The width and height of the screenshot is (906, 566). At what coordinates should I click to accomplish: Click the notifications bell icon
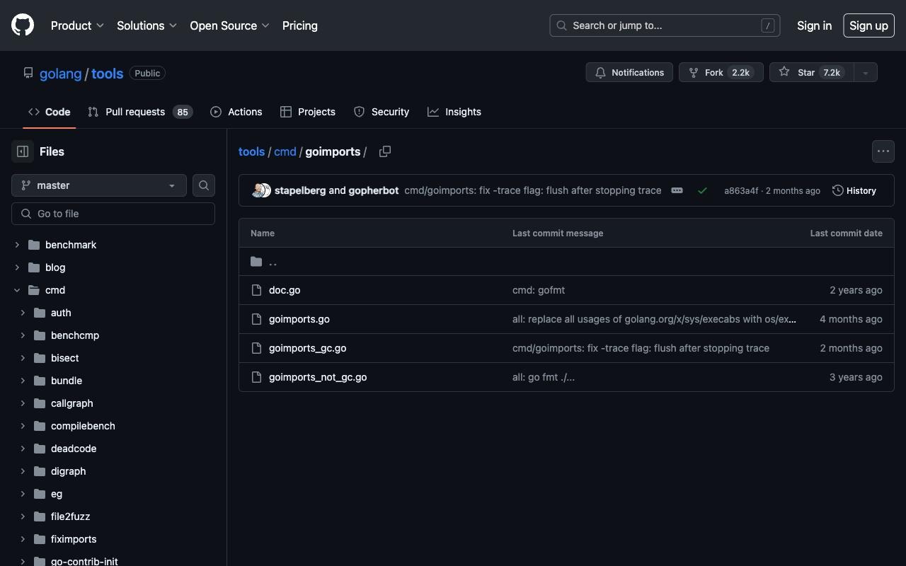tap(600, 72)
